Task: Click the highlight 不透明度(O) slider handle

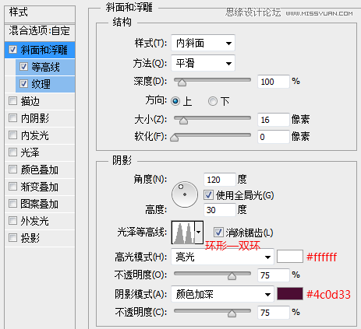Action: pos(232,276)
